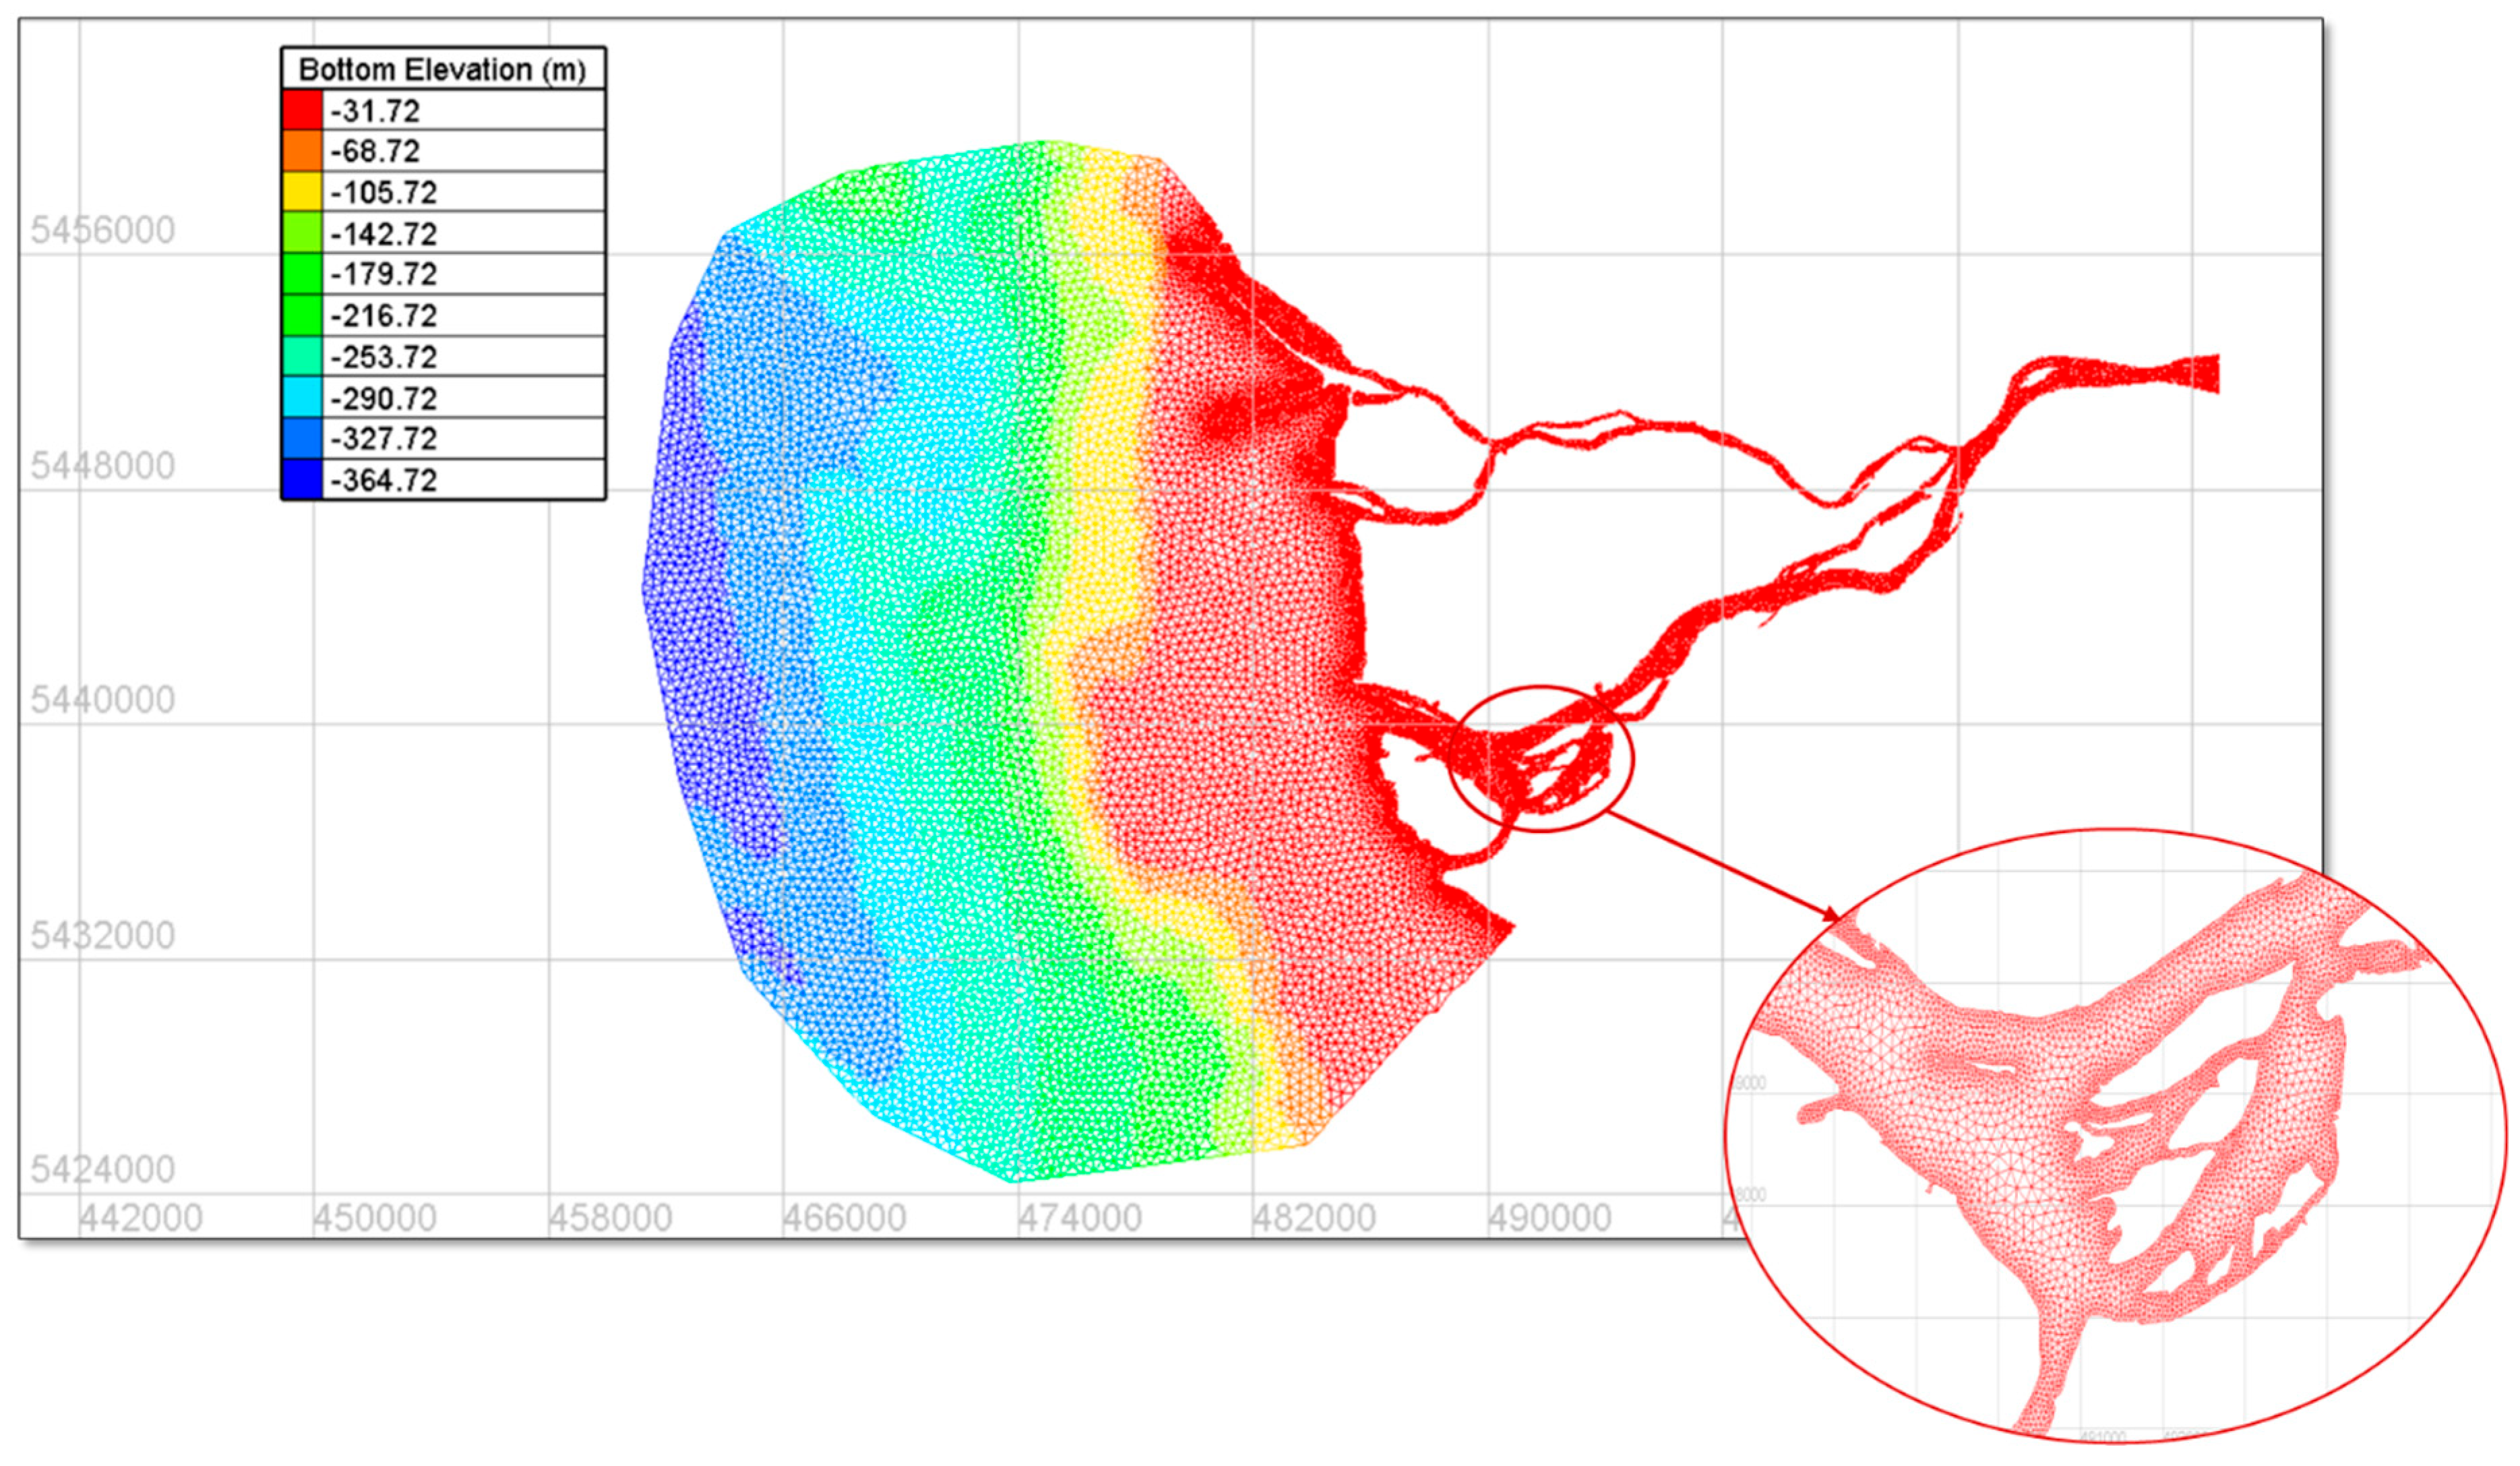Screen dimensions: 2520x1466
Task: Pick the dark blue -364.72 legend swatch
Action: [x=302, y=480]
